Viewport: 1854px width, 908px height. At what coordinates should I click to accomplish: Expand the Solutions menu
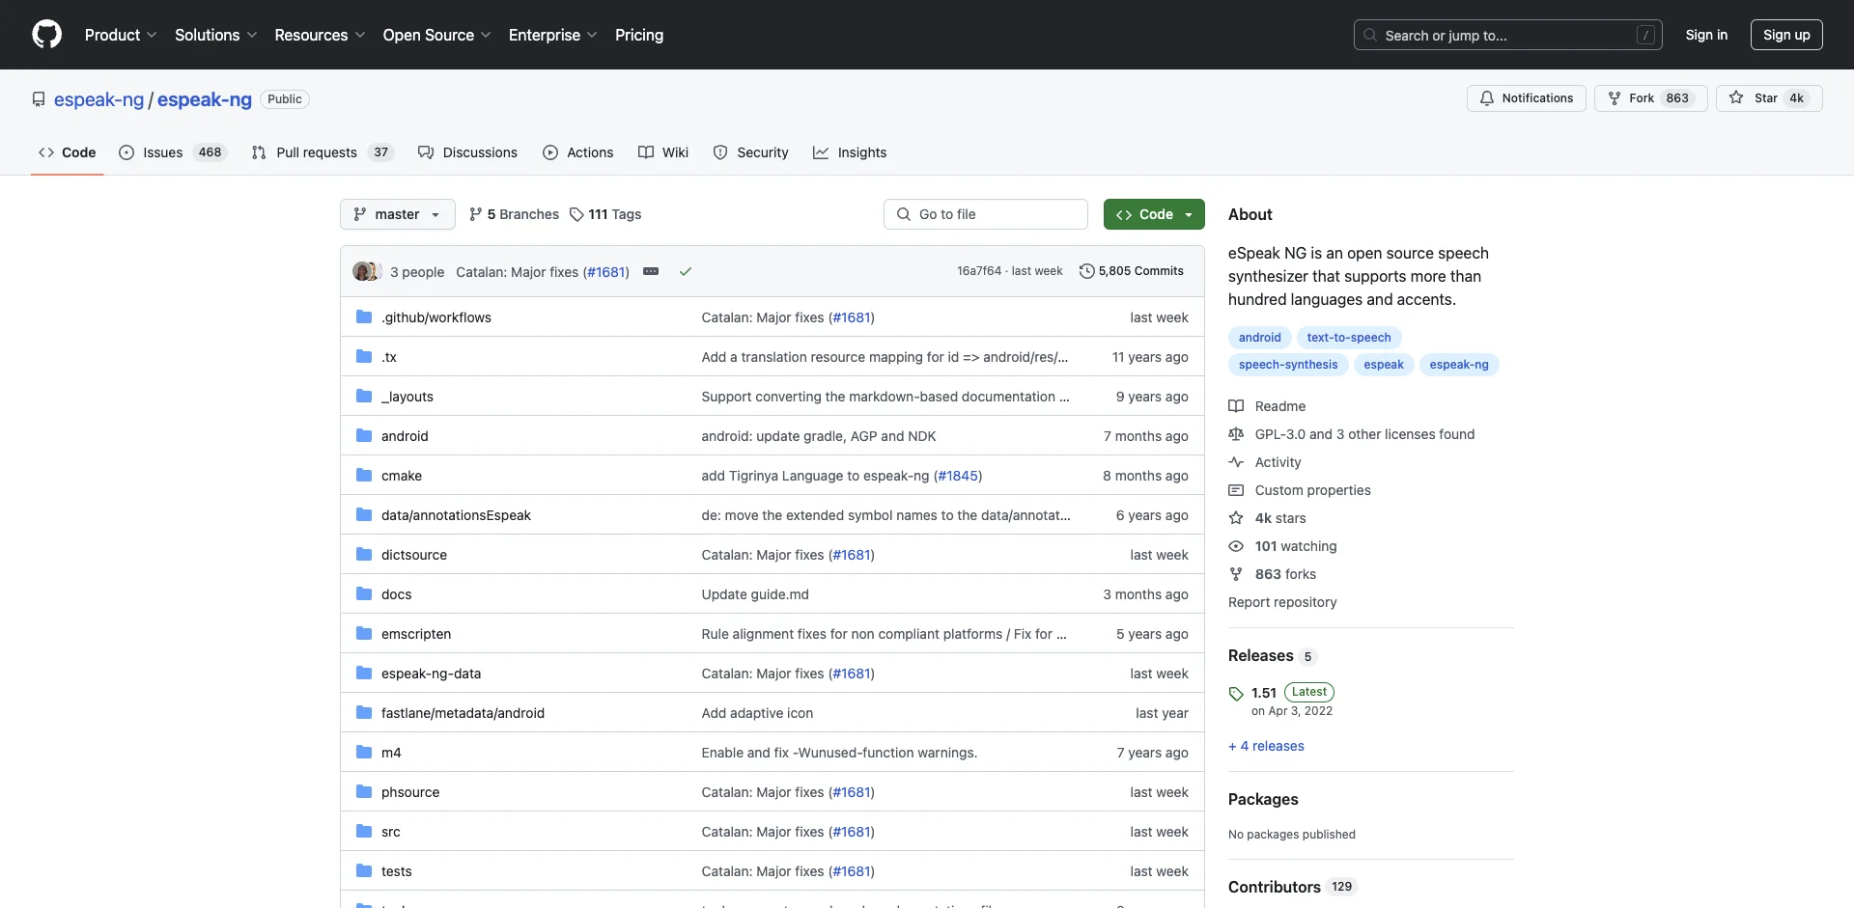[215, 35]
